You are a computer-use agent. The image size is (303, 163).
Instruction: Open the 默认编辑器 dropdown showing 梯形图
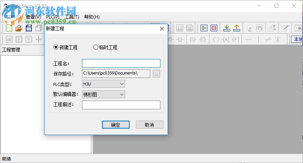pyautogui.click(x=104, y=95)
